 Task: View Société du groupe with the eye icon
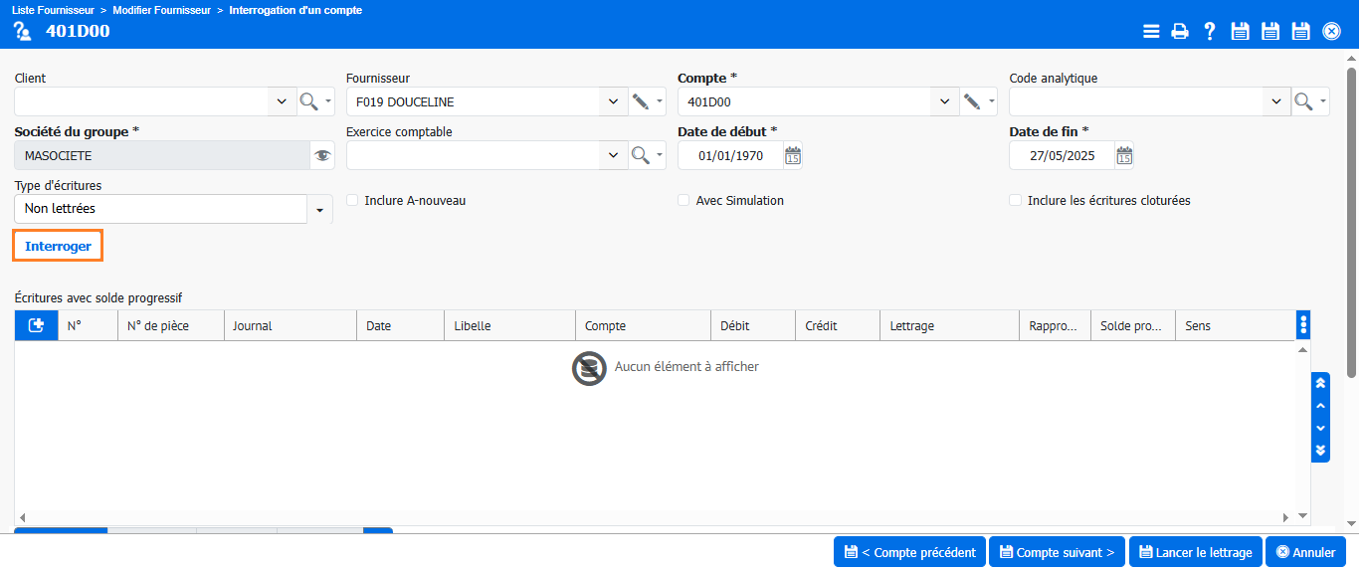(321, 155)
